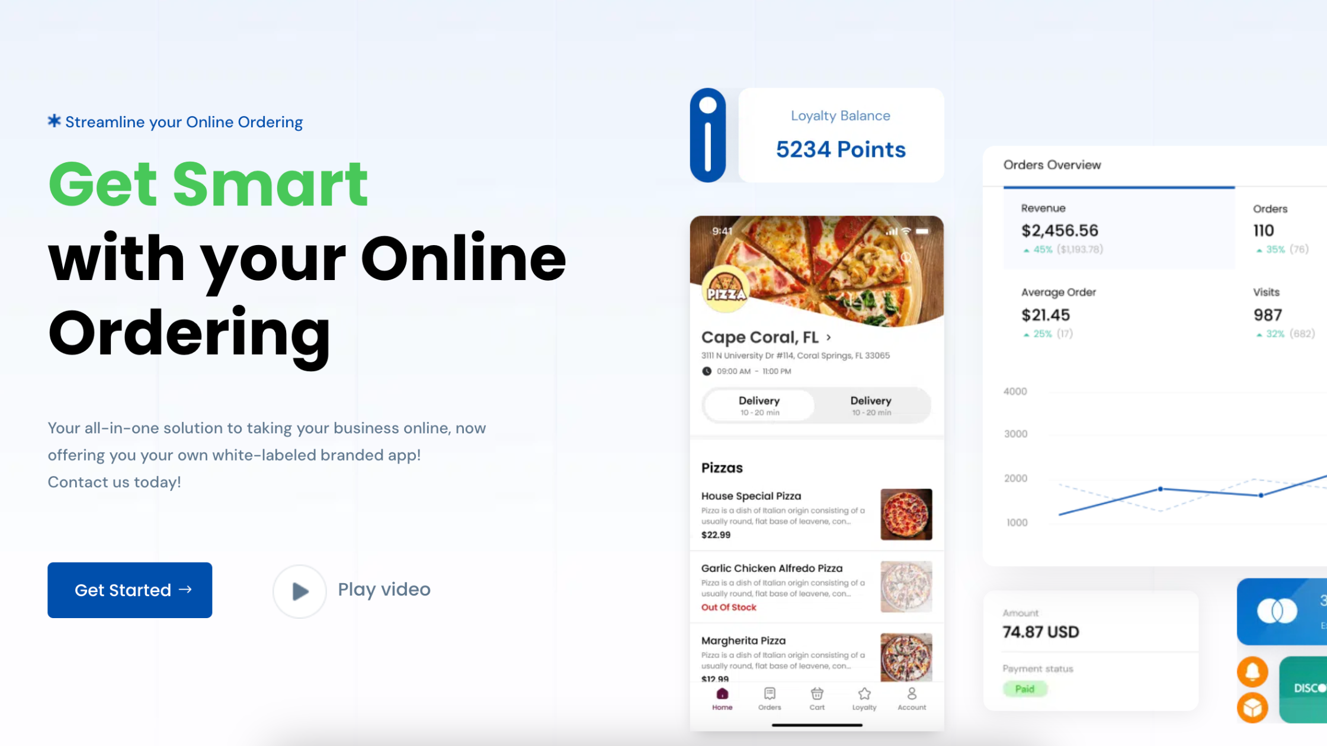Toggle the second Delivery 10-20 min option

[x=870, y=406]
